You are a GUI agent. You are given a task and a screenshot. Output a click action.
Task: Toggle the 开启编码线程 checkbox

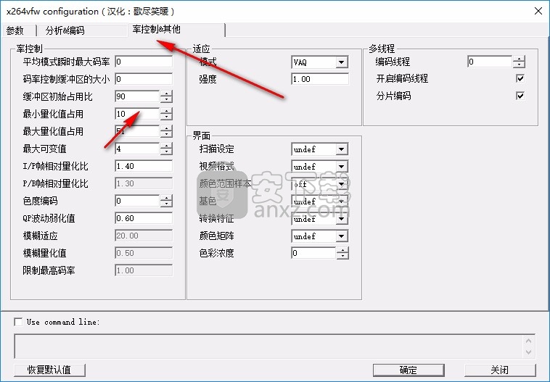520,78
